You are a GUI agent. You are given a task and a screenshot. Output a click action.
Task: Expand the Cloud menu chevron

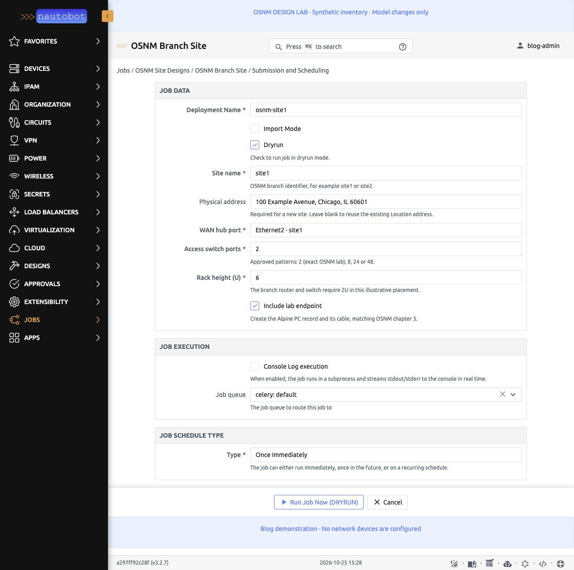click(x=98, y=248)
